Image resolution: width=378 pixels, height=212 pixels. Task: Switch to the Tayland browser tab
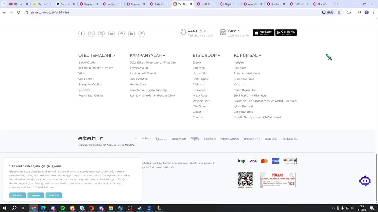point(159,4)
